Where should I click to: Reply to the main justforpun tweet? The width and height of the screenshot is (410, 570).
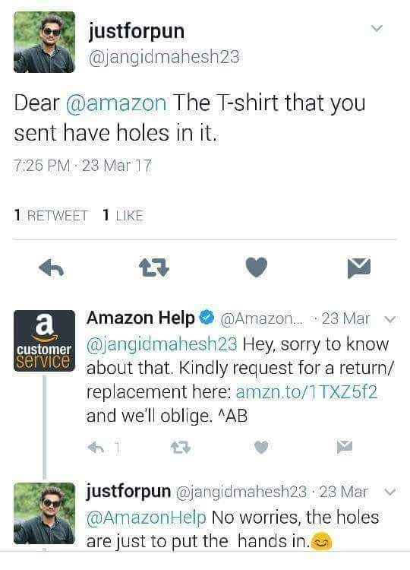tap(51, 268)
